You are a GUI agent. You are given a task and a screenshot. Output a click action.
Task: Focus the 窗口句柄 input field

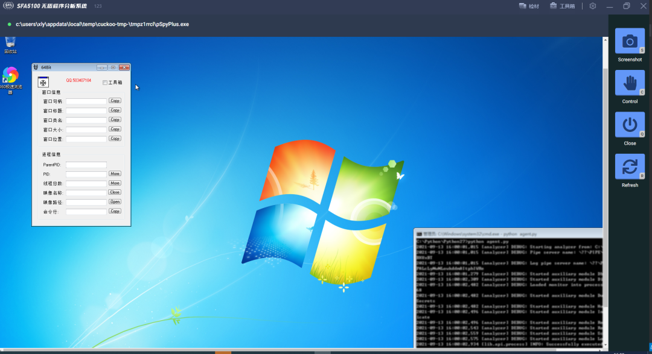tap(86, 101)
